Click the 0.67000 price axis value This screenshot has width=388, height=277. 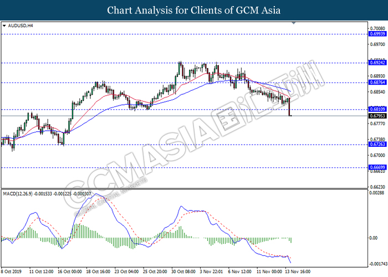click(x=377, y=155)
